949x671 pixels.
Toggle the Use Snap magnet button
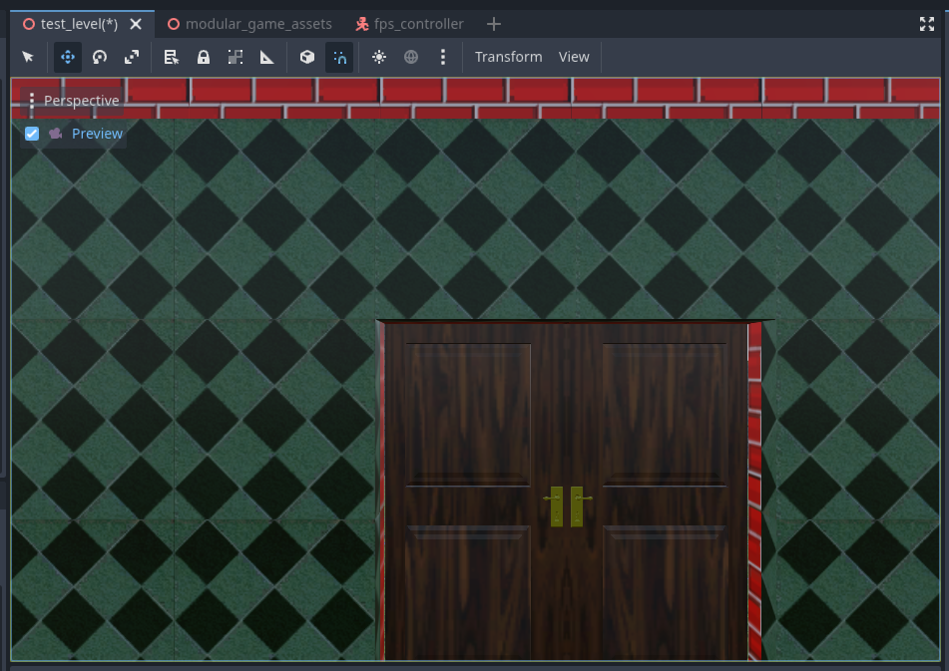(x=339, y=57)
